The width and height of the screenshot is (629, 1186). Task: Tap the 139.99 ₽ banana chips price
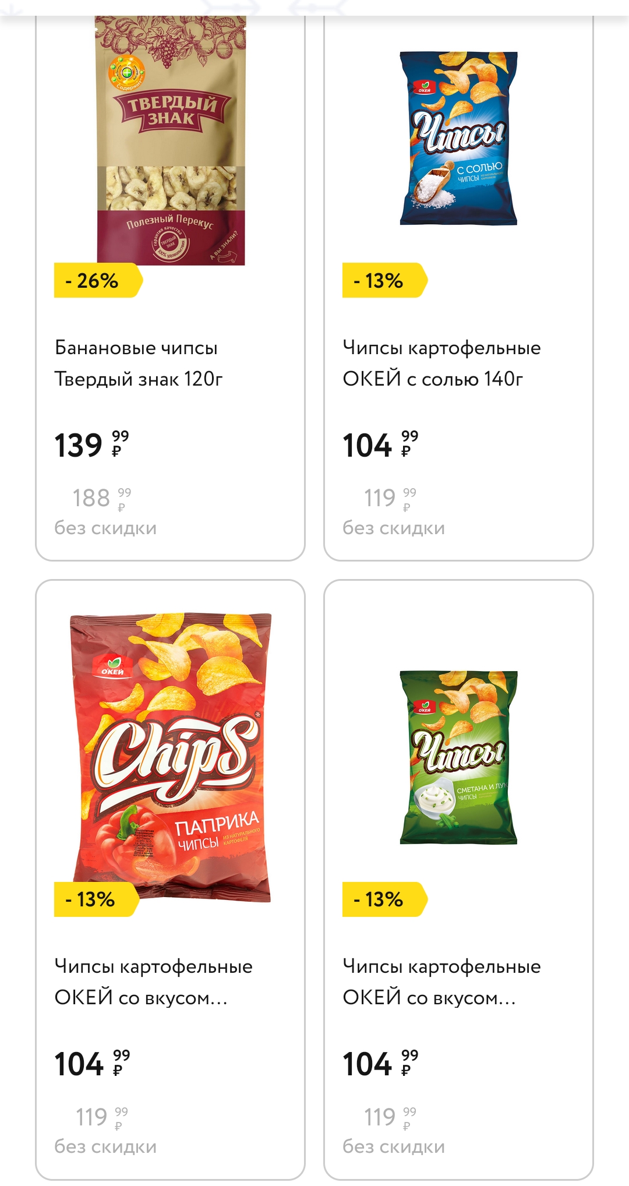pos(91,445)
